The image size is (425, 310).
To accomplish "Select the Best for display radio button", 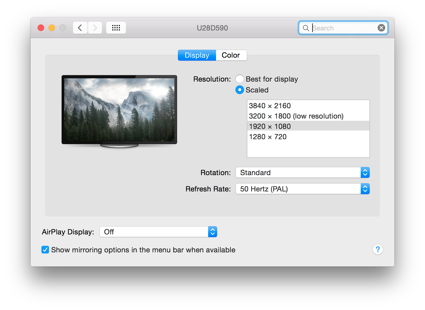I will 240,79.
